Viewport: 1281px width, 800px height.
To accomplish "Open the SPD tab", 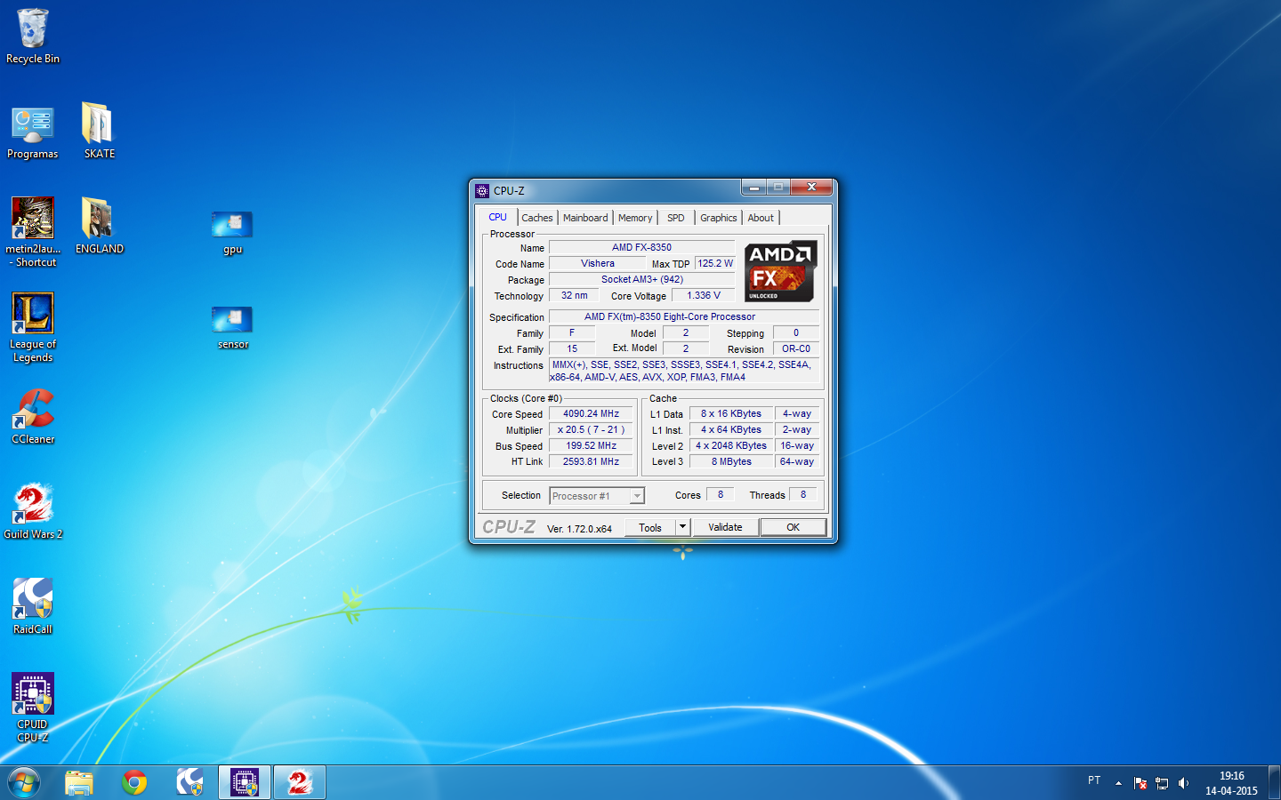I will 676,218.
